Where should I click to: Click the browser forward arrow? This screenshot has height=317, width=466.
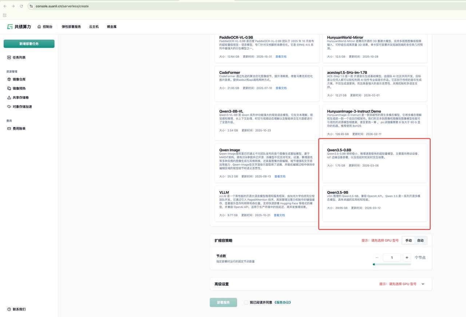pos(13,6)
